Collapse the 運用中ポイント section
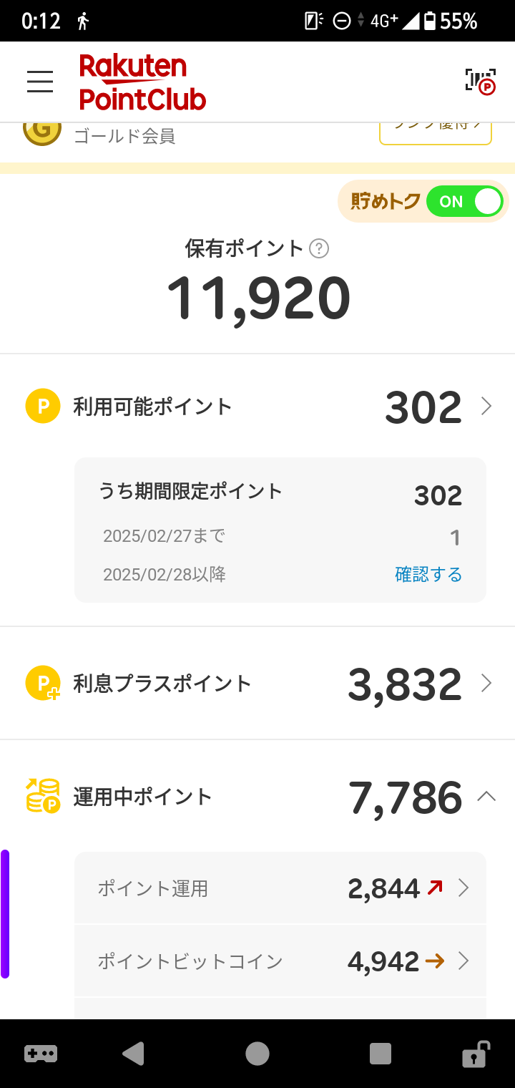This screenshot has width=515, height=1088. (486, 797)
